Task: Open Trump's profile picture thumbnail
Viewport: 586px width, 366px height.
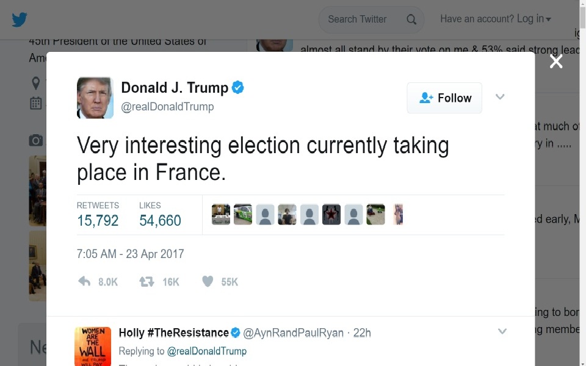Action: [x=95, y=98]
